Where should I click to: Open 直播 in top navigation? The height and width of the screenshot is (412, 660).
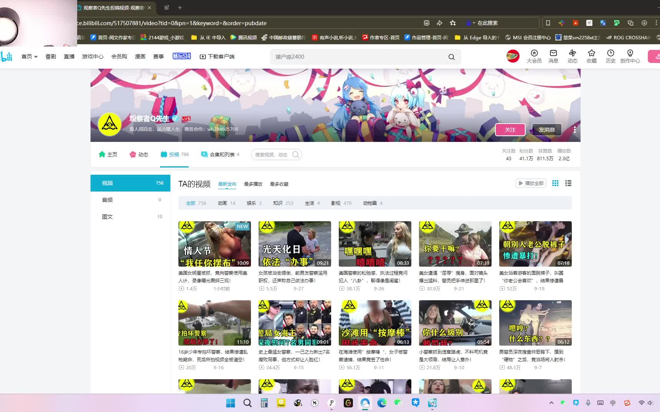pos(69,56)
